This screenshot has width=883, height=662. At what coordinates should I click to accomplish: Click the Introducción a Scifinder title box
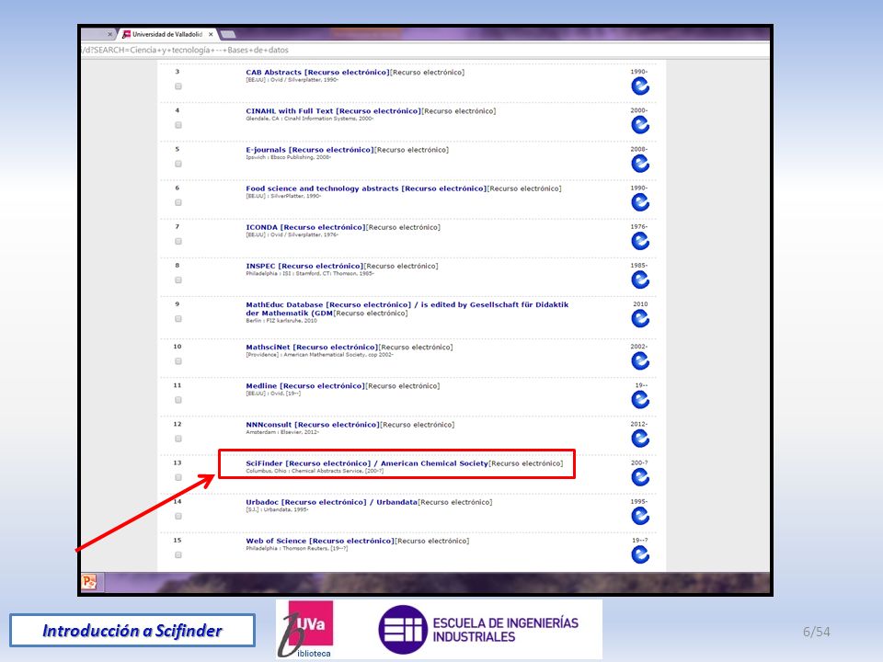(132, 631)
